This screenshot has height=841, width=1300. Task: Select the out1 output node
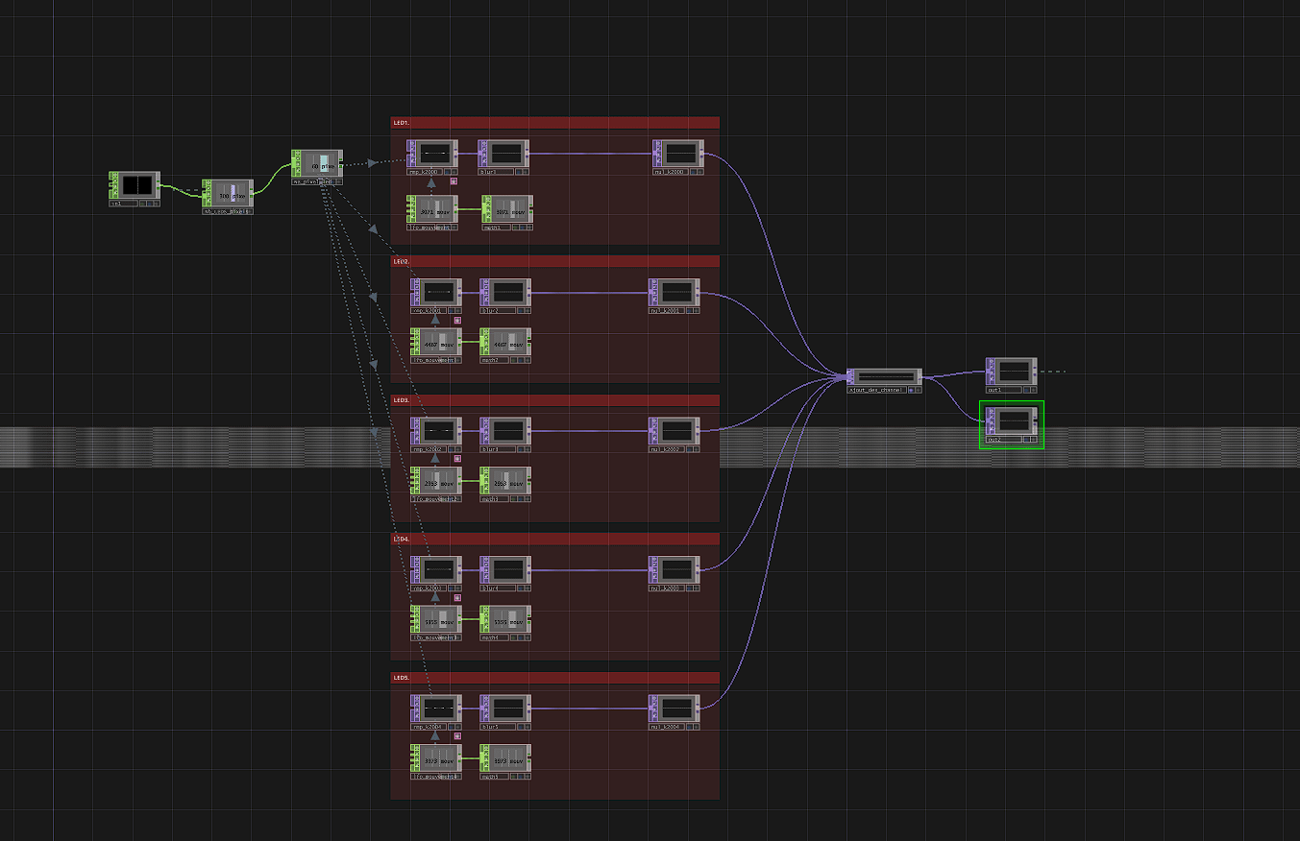point(1012,371)
